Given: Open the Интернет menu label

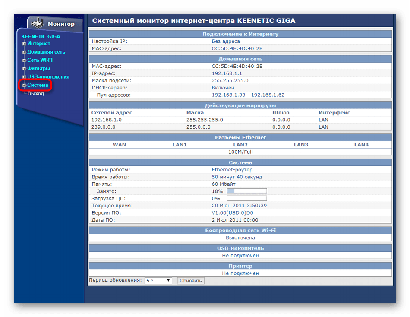Looking at the screenshot, I should click(x=38, y=44).
